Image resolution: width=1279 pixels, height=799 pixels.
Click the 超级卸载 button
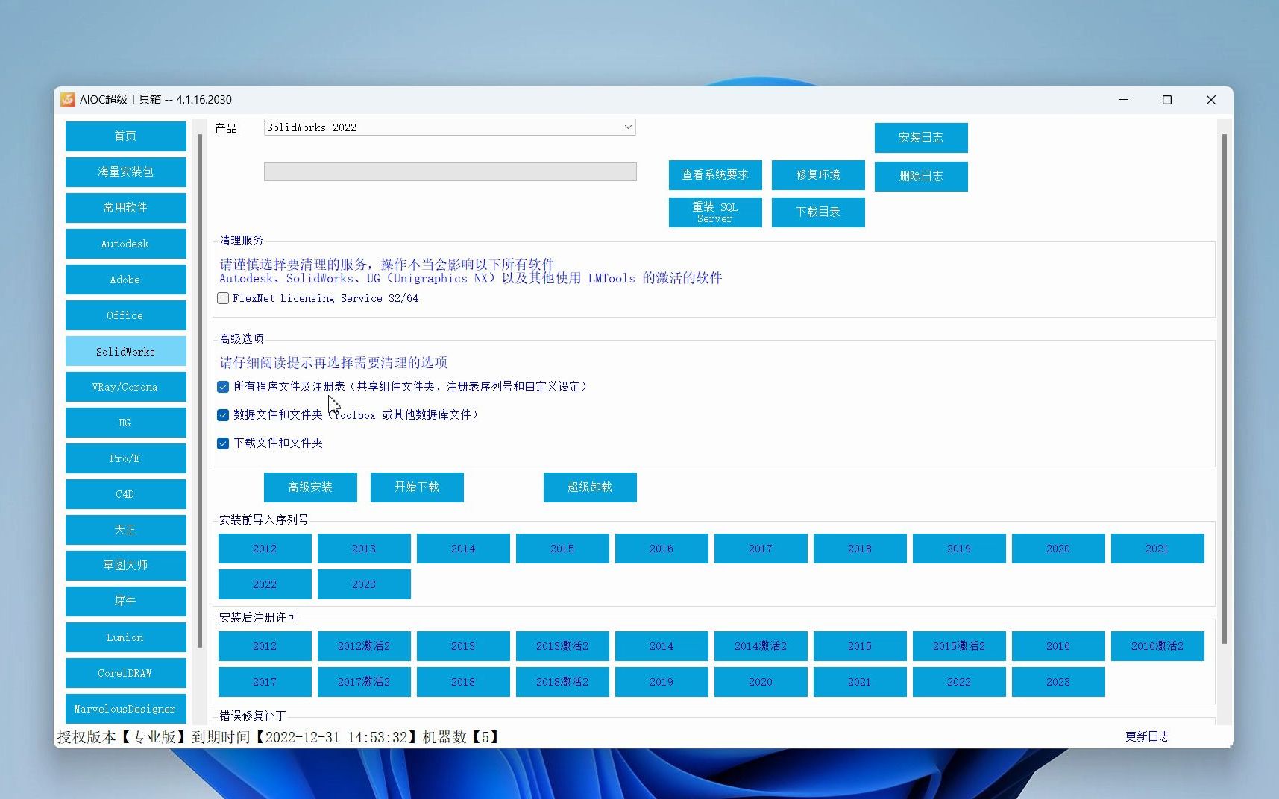click(x=590, y=487)
